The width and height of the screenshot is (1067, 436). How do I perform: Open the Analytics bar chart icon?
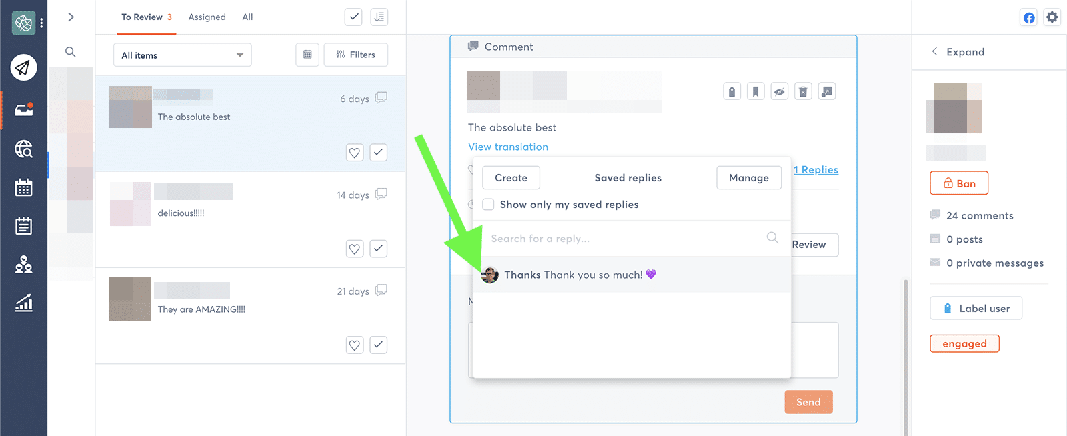point(23,303)
